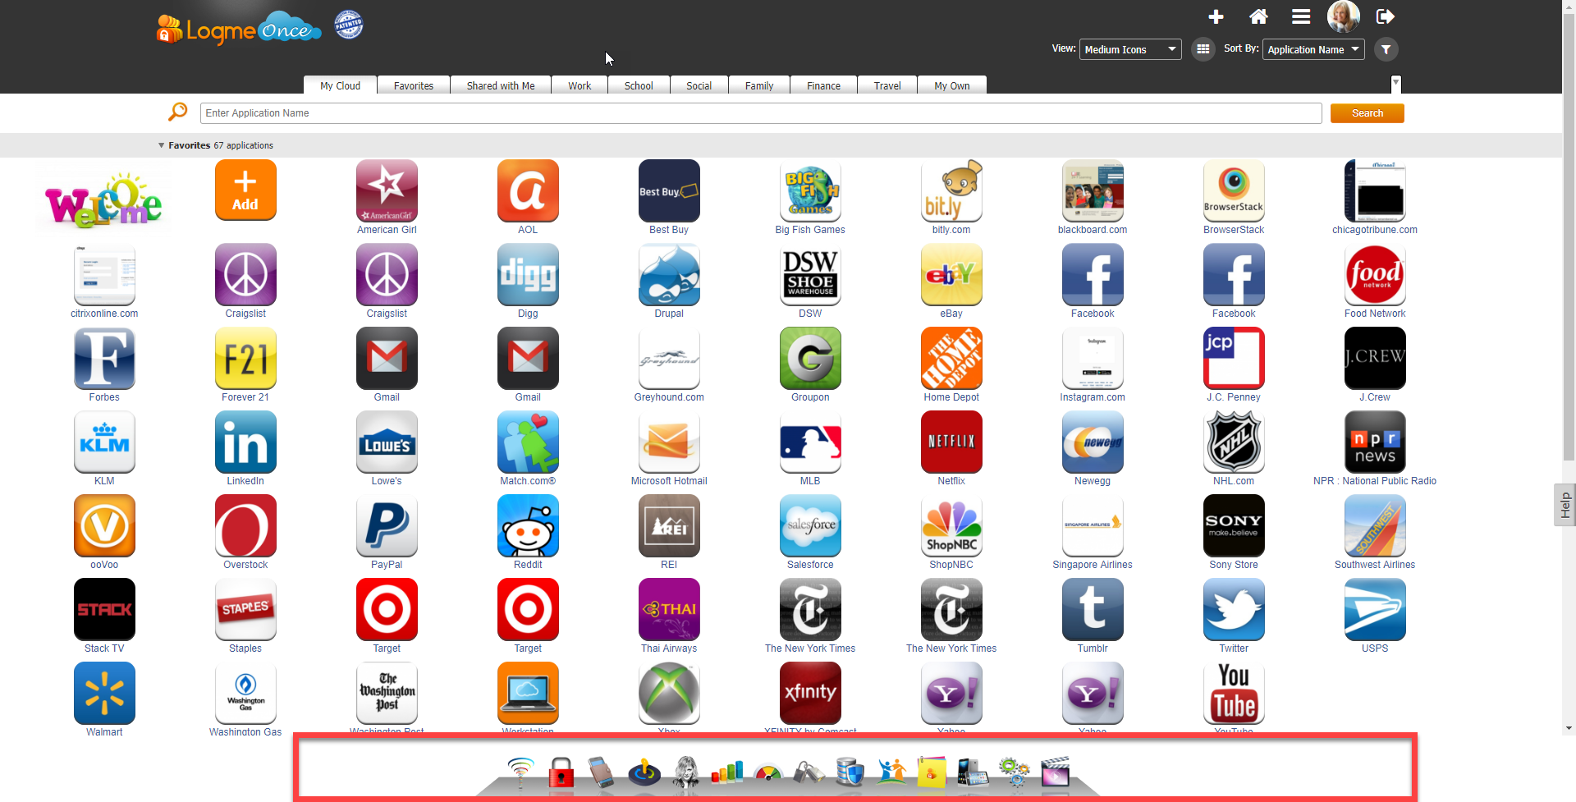Click the red padlock dock icon
1576x802 pixels.
click(x=561, y=772)
